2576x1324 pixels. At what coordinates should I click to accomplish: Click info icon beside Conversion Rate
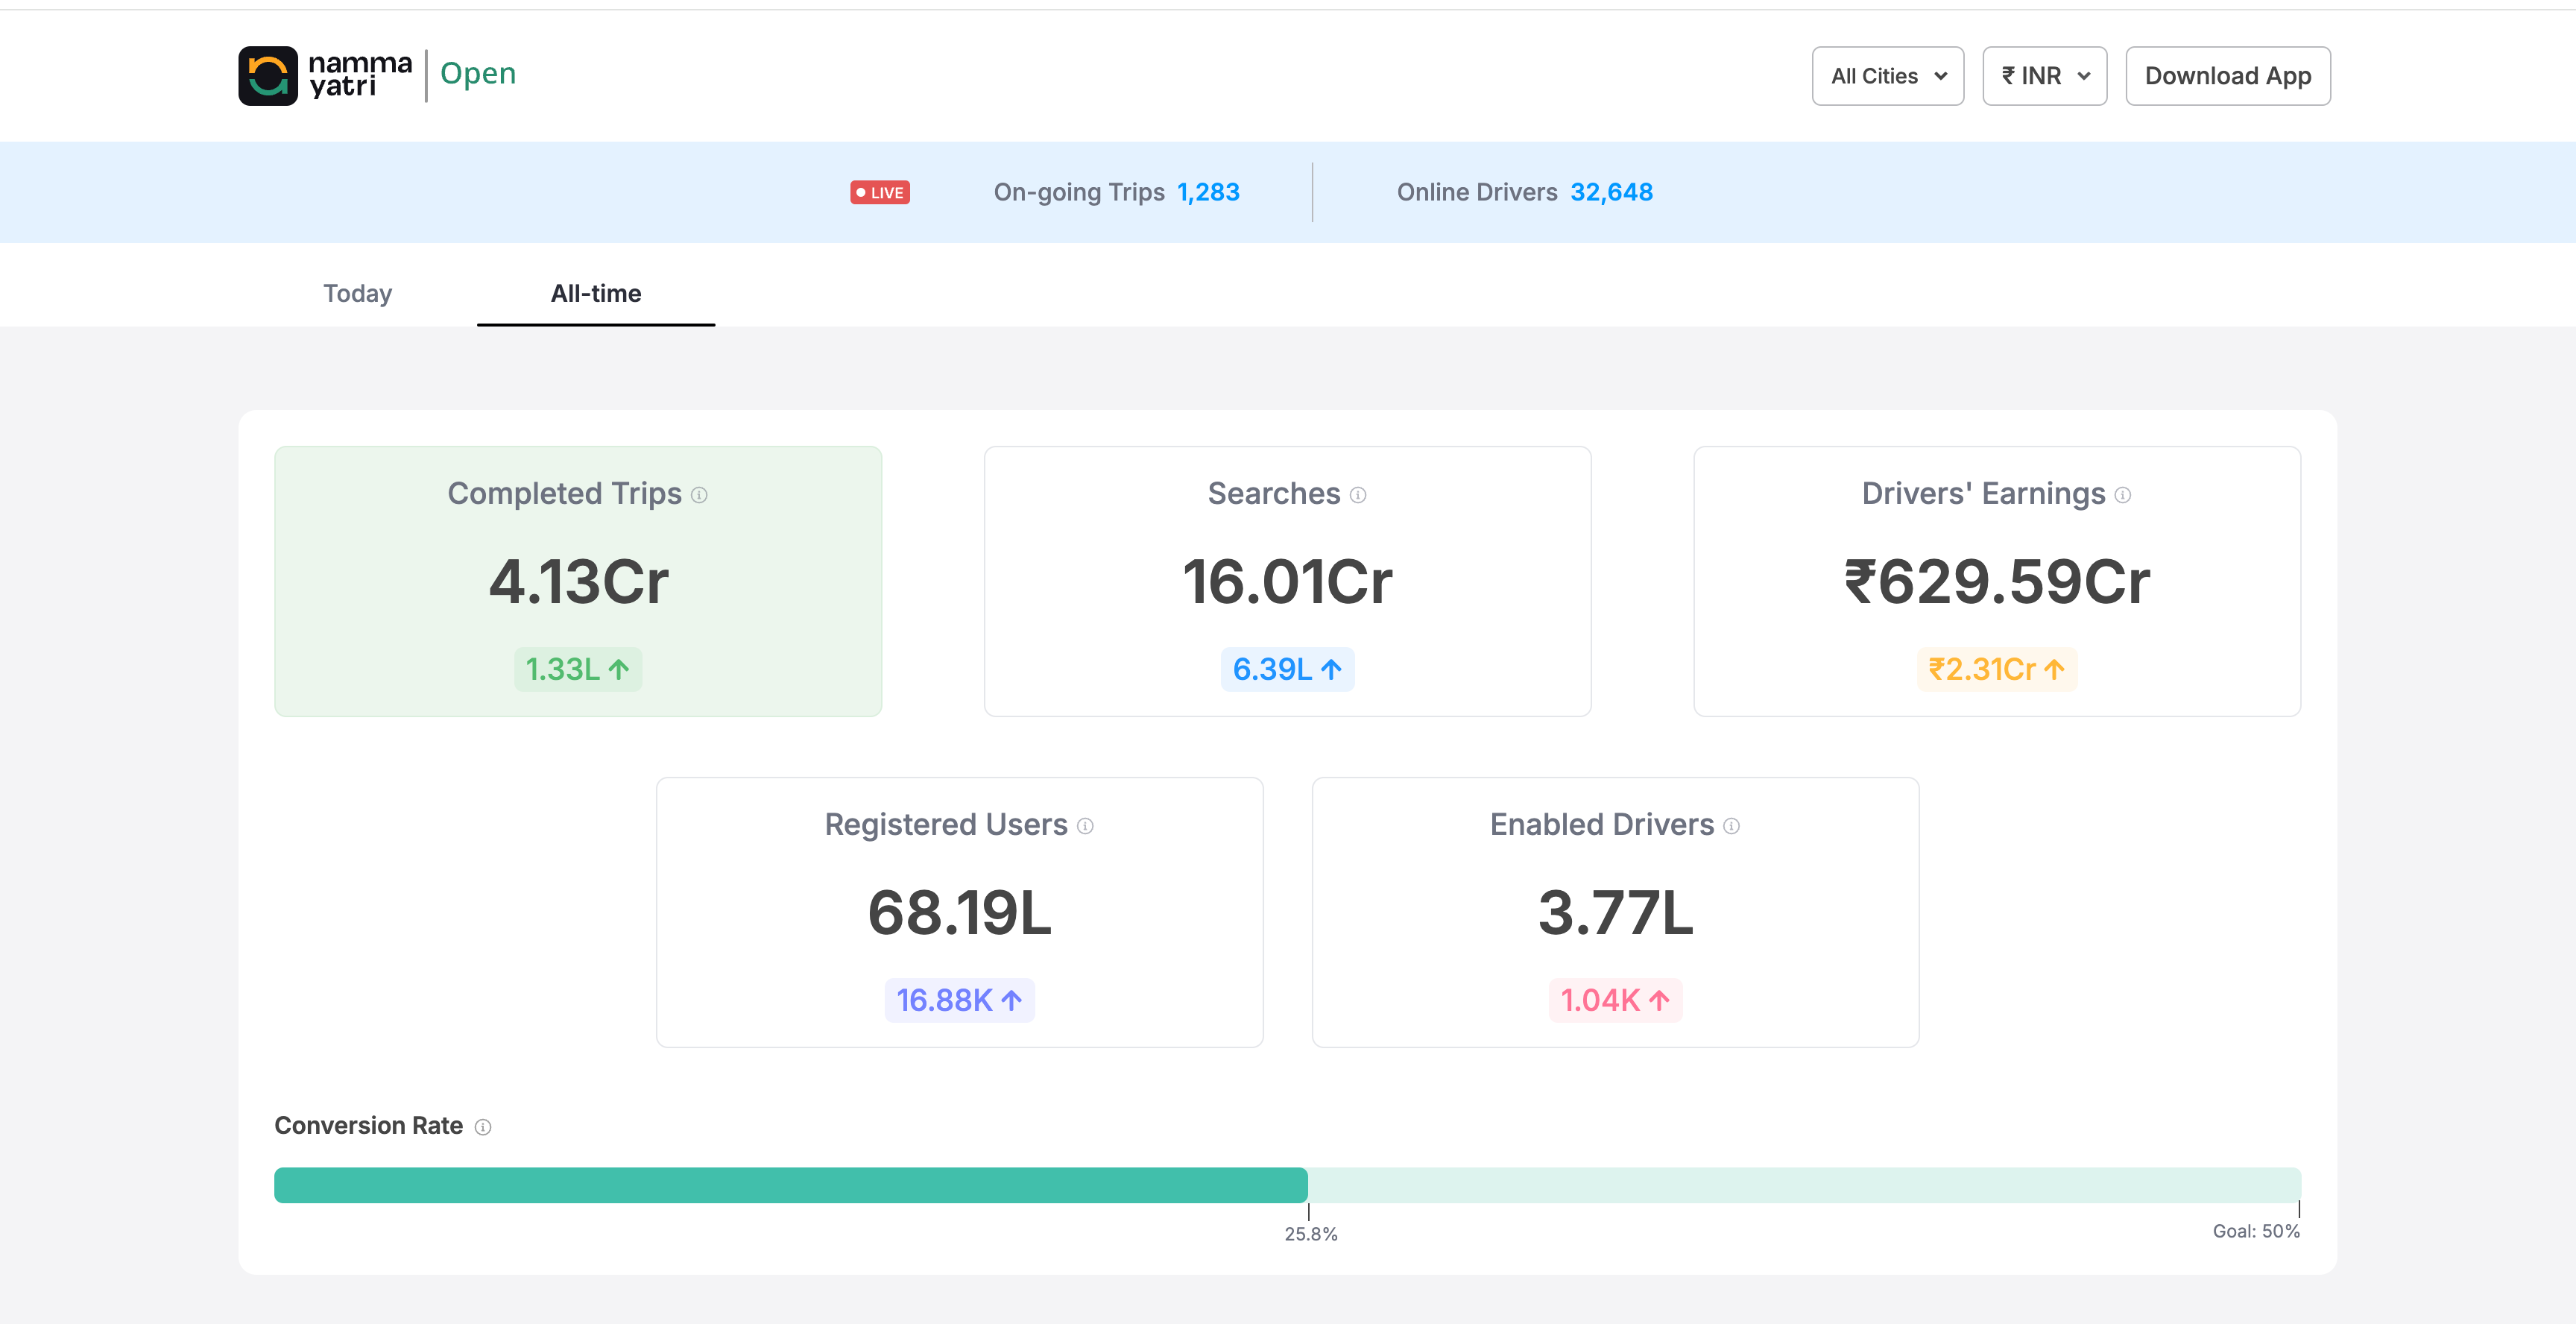[x=483, y=1127]
